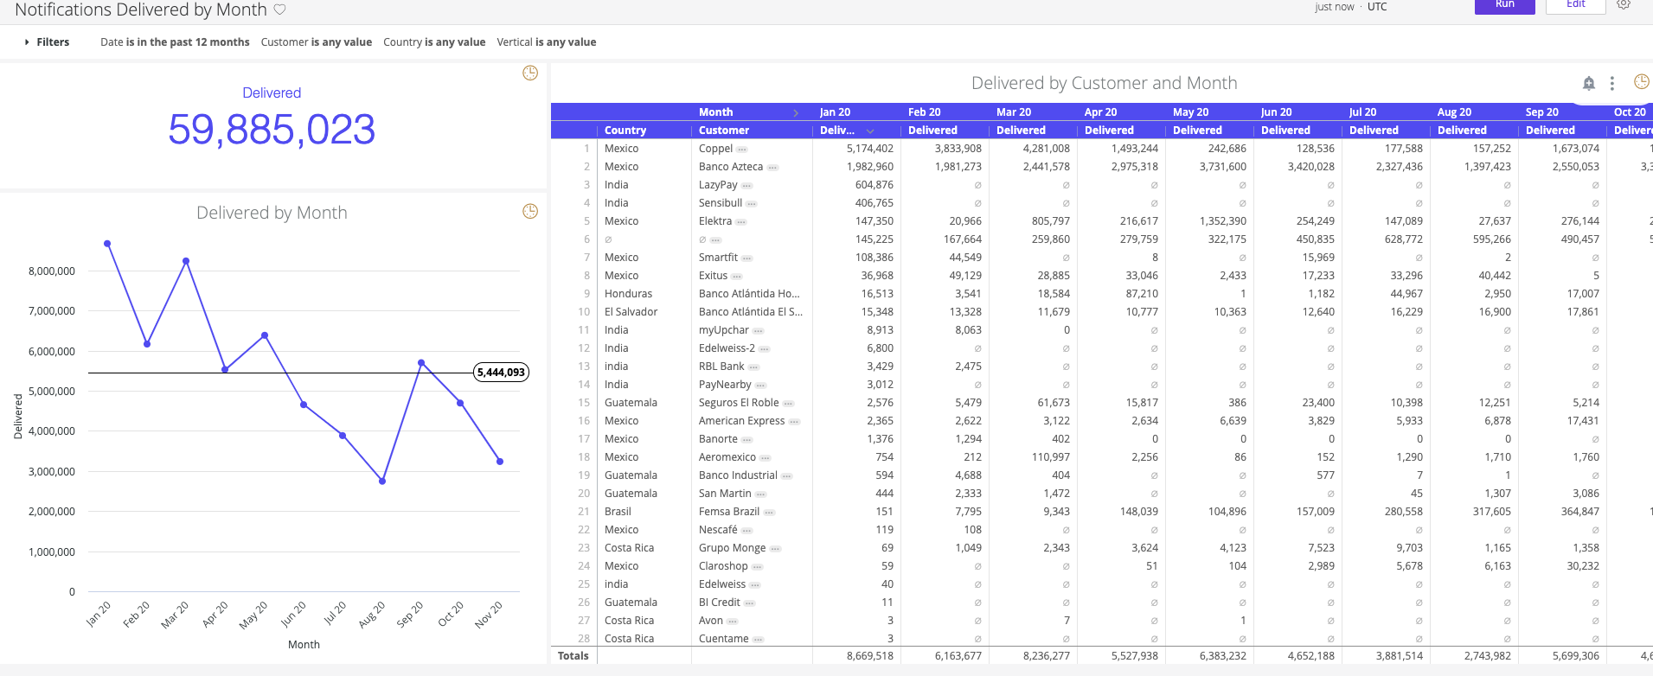Click the El Salvador country cell
Viewport: 1653px width, 676px height.
(x=631, y=312)
